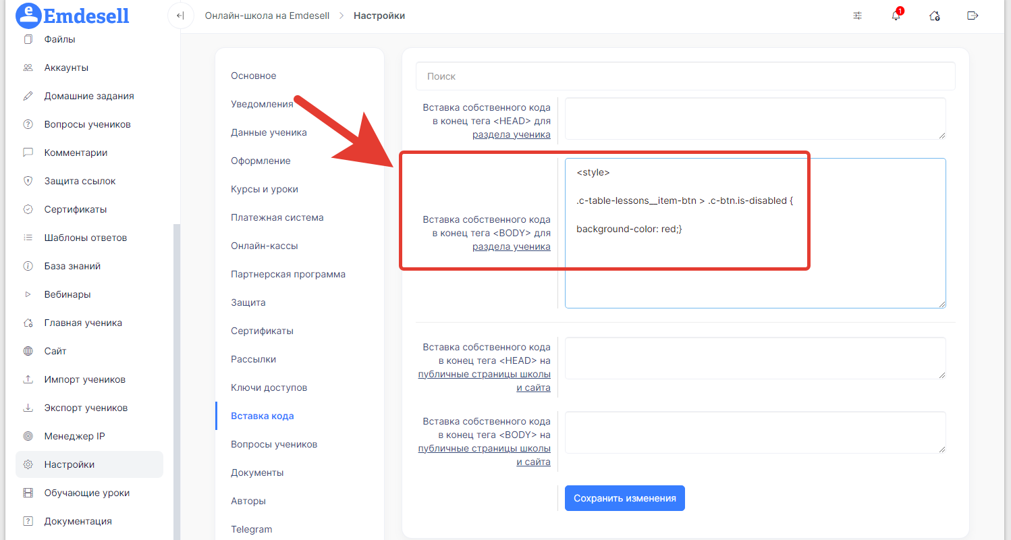Screen dimensions: 1011x540
Task: Click the Онлайн-школа на Emdesell breadcrumb
Action: (267, 16)
